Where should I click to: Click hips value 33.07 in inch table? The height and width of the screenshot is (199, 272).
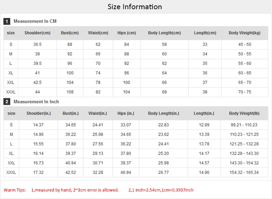(x=126, y=125)
